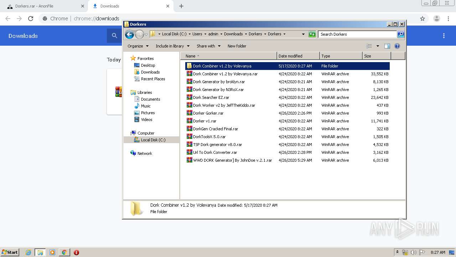Select DorkToolsV.5.0.rar
Screen dimensions: 456x257
[287, 137]
